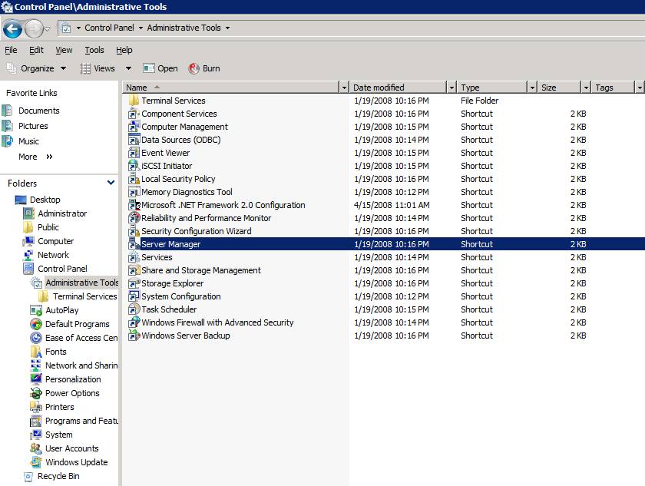Click the Views toolbar button

(x=98, y=68)
